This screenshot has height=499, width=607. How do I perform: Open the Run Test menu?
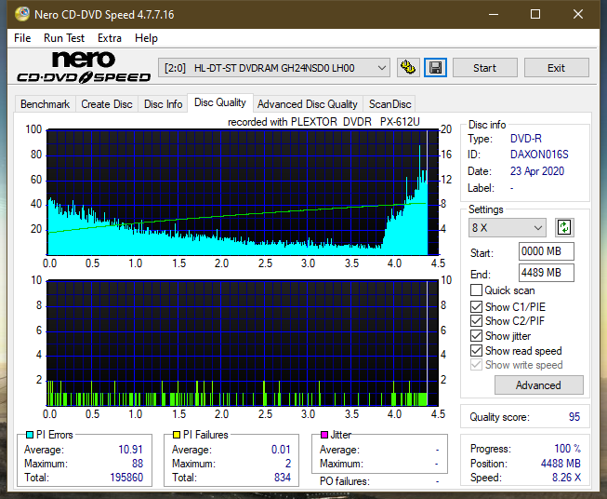(64, 38)
